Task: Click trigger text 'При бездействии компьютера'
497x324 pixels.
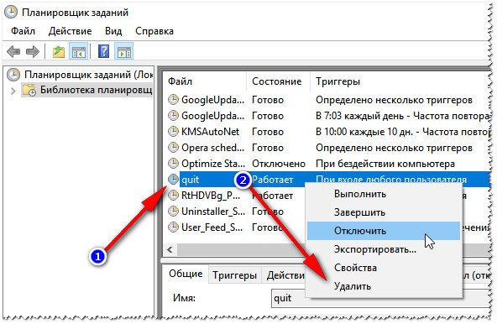Action: pyautogui.click(x=385, y=164)
